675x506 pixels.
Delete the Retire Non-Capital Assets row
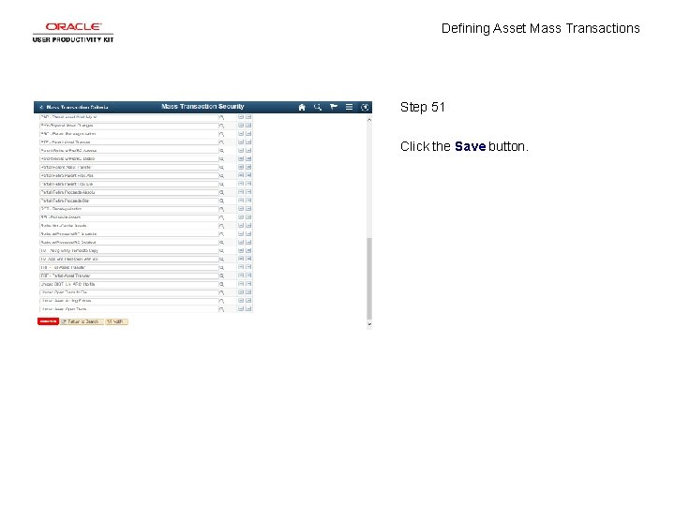[x=248, y=226]
